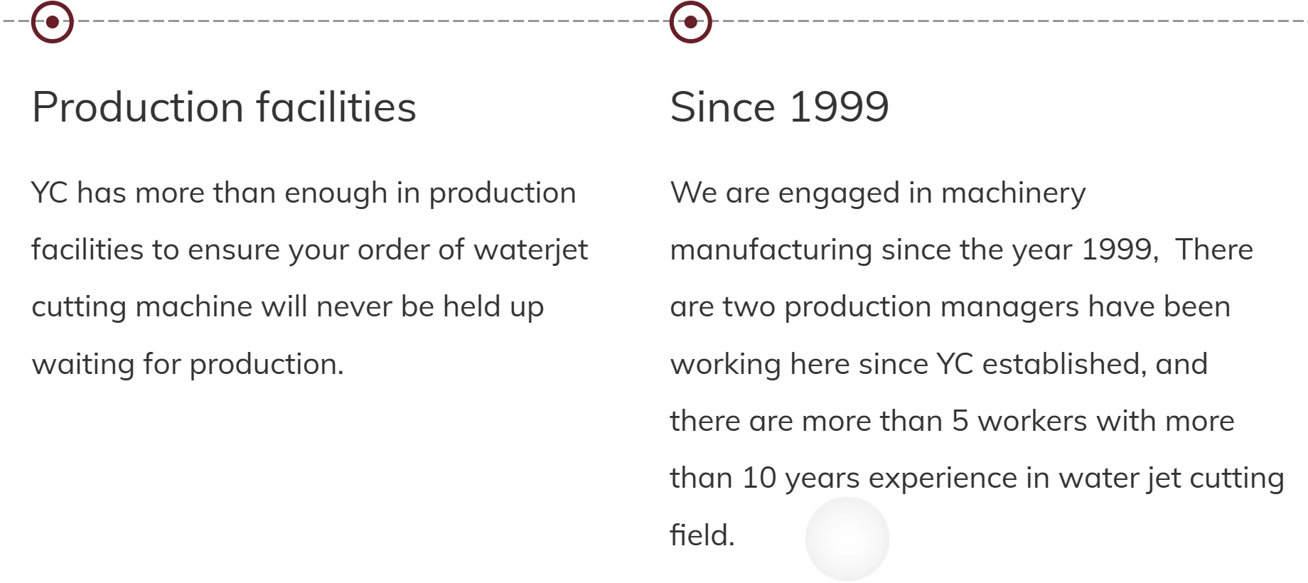Click the line 'We are engaged in machinery'

click(x=879, y=194)
